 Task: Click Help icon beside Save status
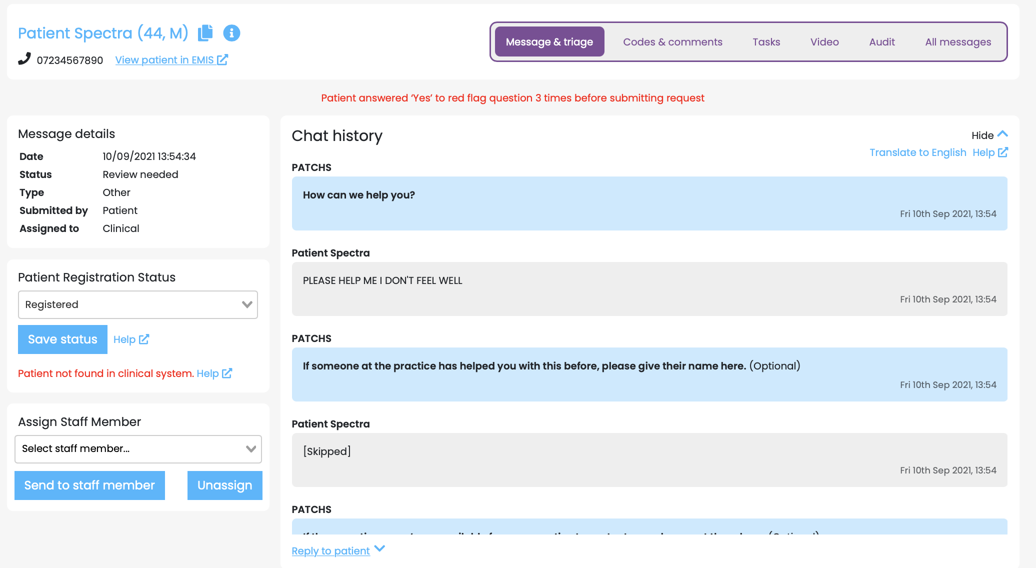(x=144, y=339)
